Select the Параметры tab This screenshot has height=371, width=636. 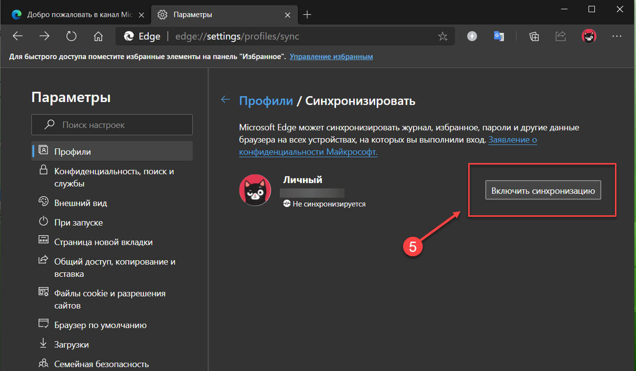224,15
